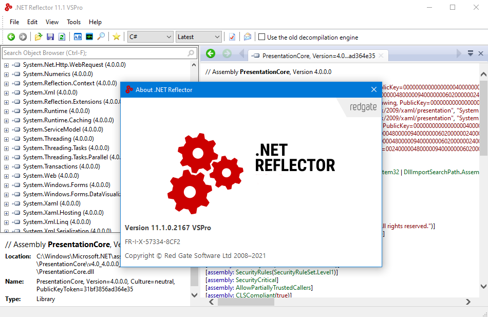Toggle Use the old decompilation engine checkbox
Image resolution: width=488 pixels, height=317 pixels.
tap(262, 37)
